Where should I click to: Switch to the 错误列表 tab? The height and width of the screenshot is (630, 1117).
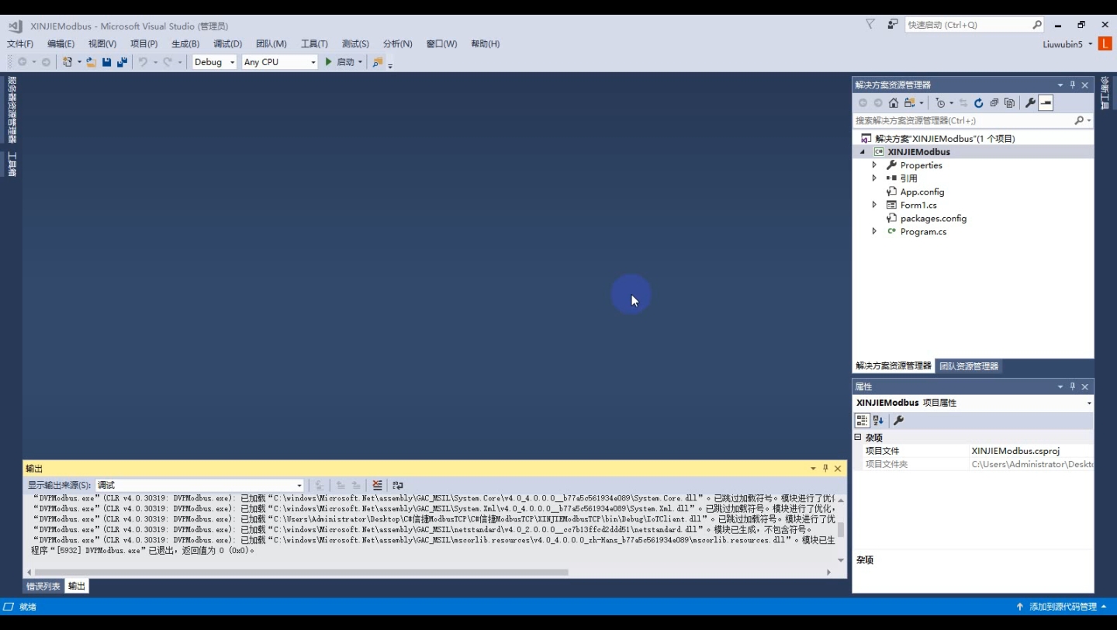click(43, 587)
